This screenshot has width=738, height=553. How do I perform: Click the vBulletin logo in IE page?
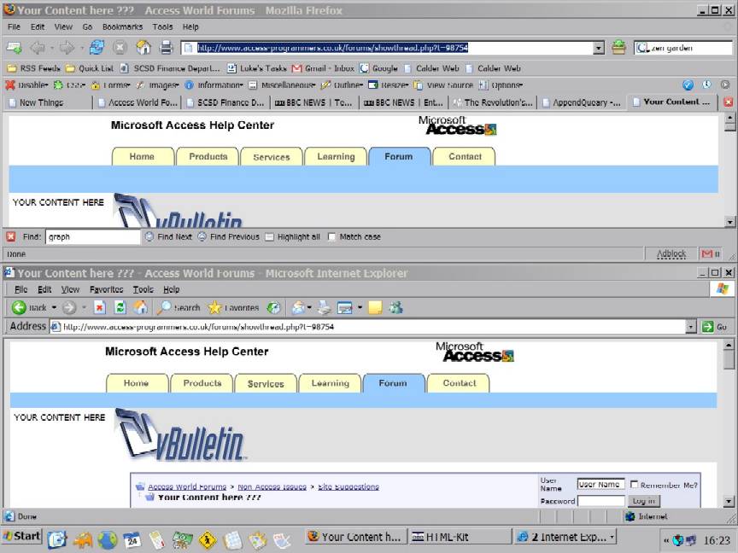pyautogui.click(x=181, y=435)
